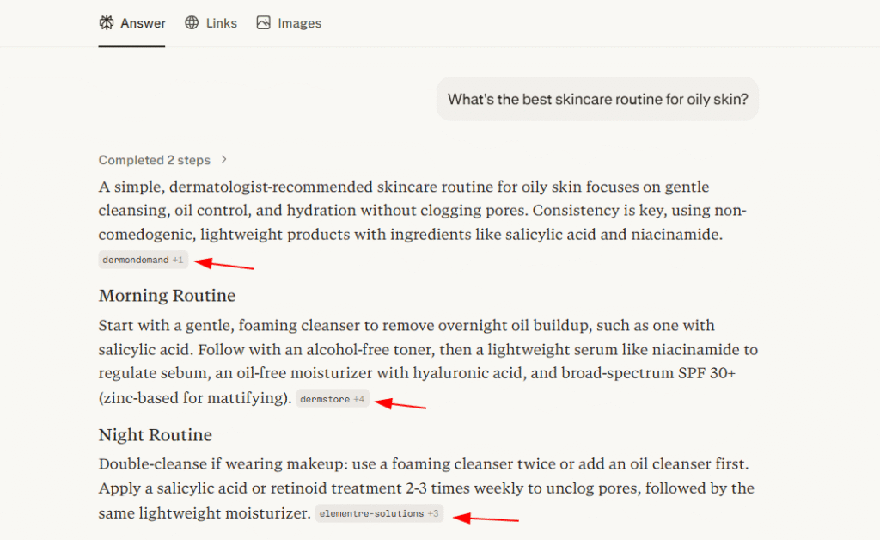Click the +3 counter on elementre-solutions chip
Image resolution: width=880 pixels, height=540 pixels.
tap(433, 513)
